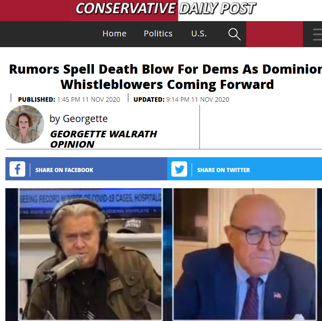This screenshot has height=321, width=322.
Task: Click the Share on Facebook text
Action: coord(64,170)
